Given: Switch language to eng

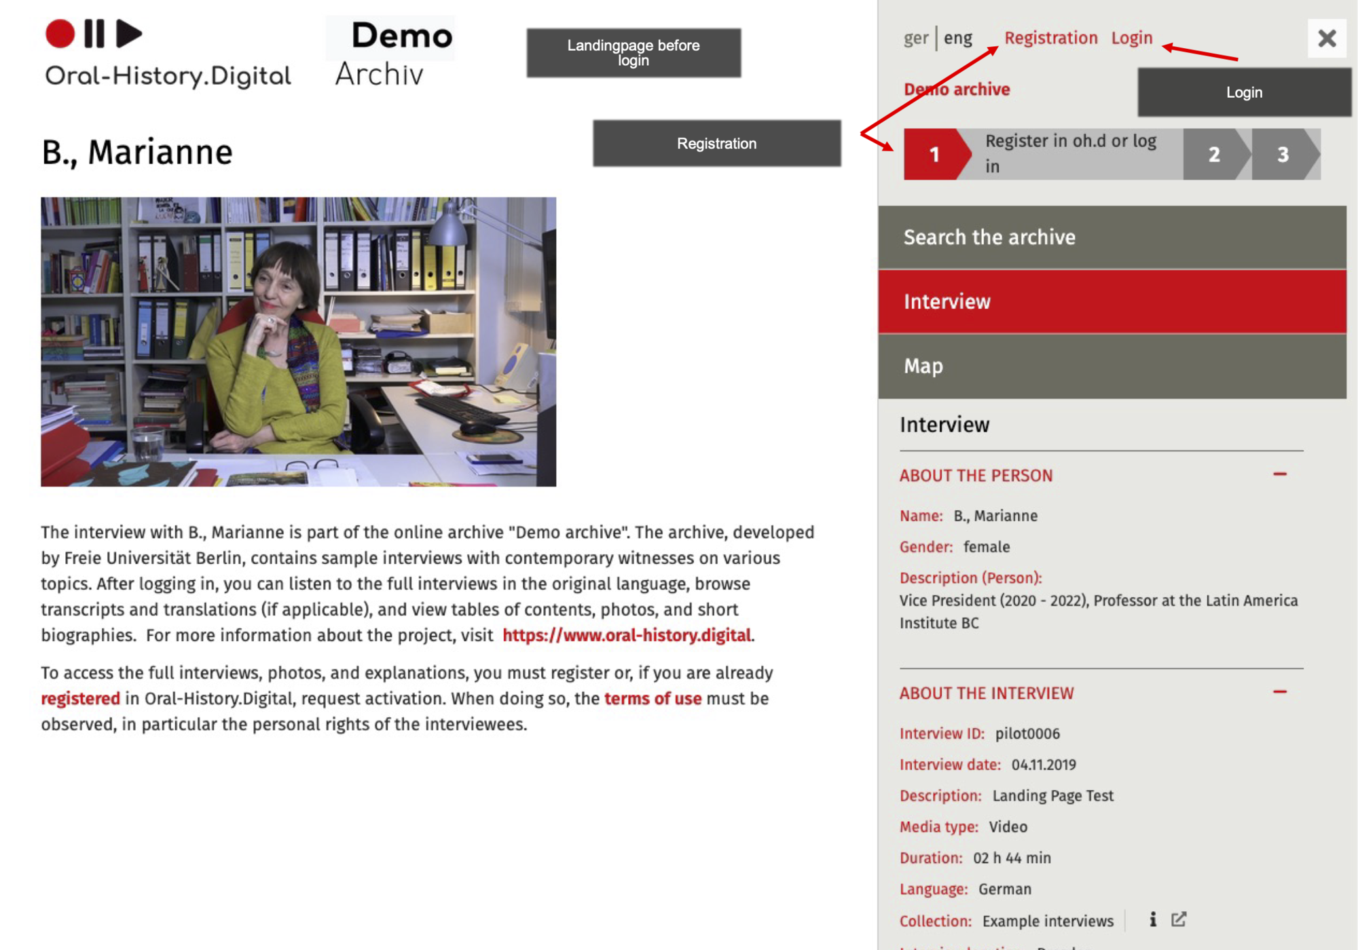Looking at the screenshot, I should 957,38.
